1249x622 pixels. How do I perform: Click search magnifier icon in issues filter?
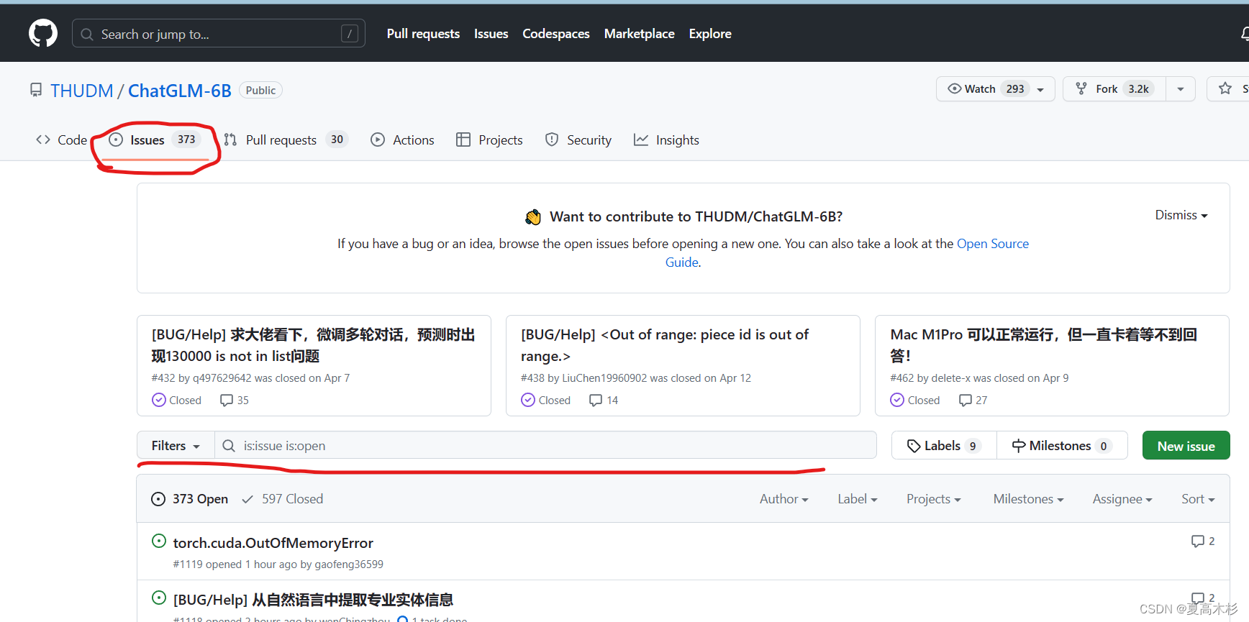coord(229,446)
